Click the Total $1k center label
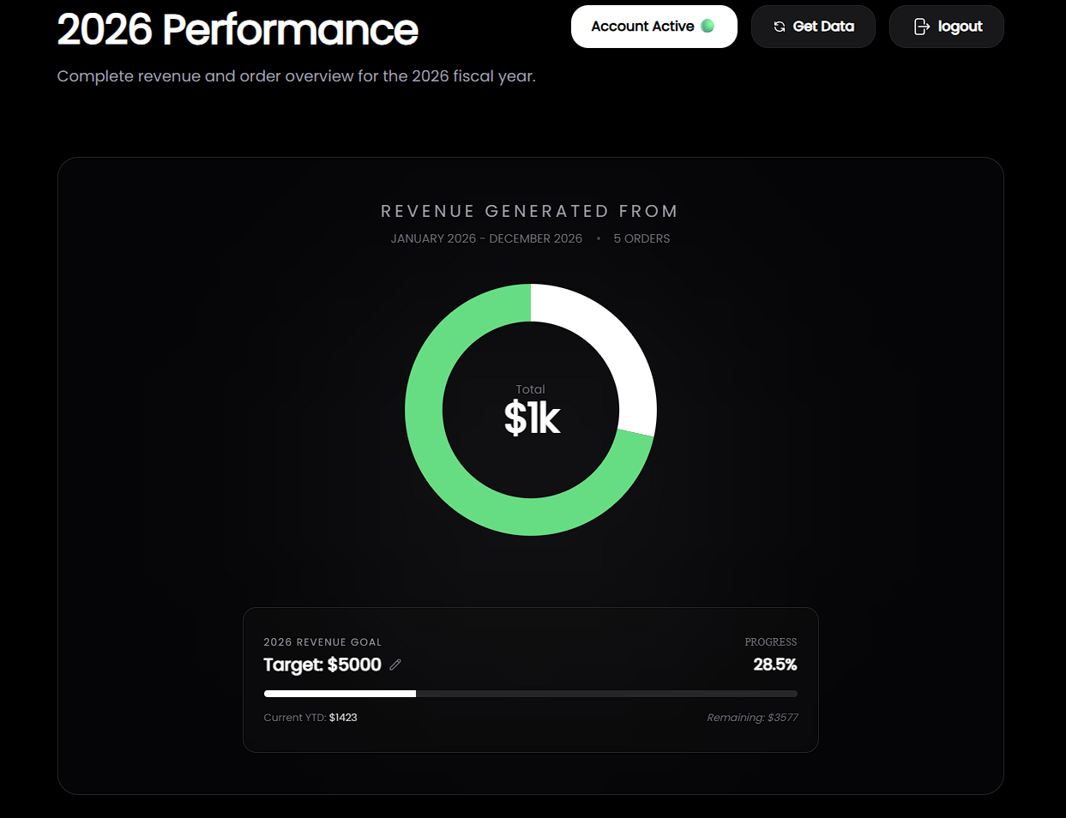 [531, 410]
